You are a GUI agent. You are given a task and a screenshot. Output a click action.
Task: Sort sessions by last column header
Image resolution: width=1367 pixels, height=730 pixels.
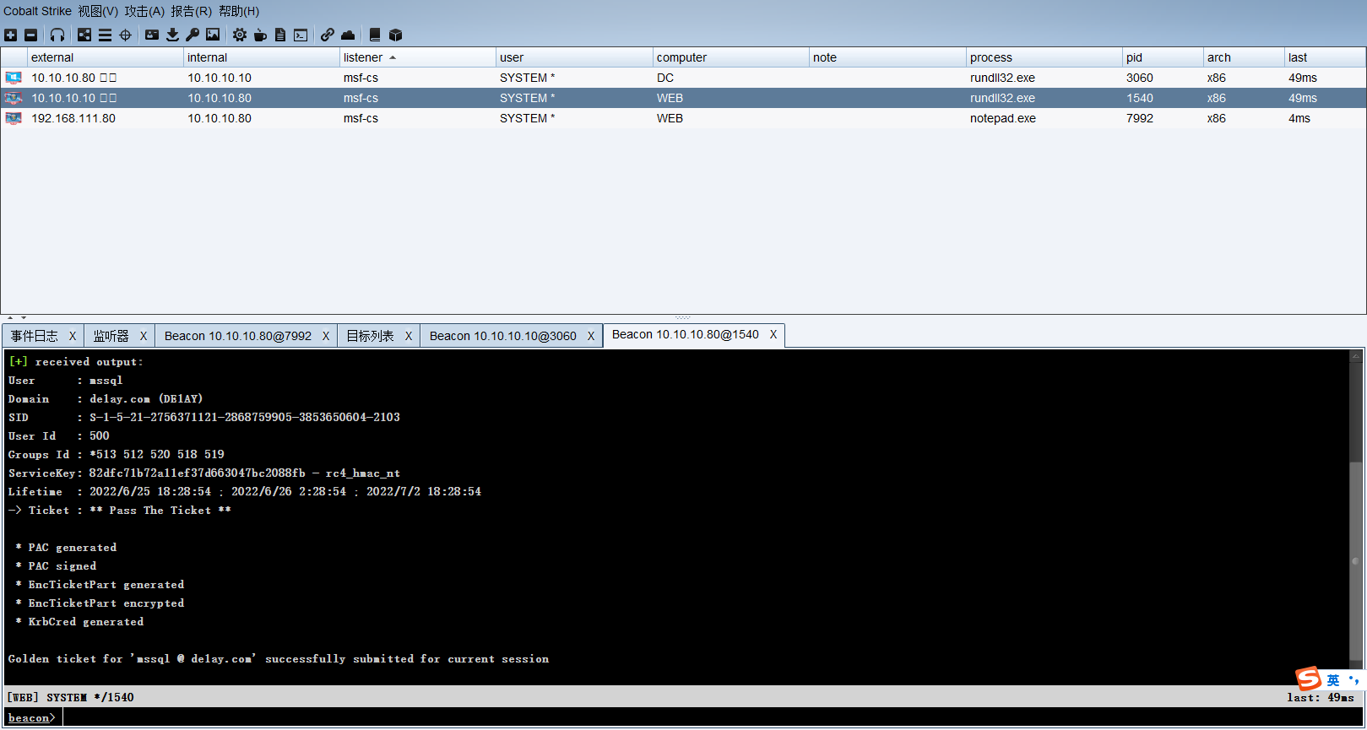1325,57
